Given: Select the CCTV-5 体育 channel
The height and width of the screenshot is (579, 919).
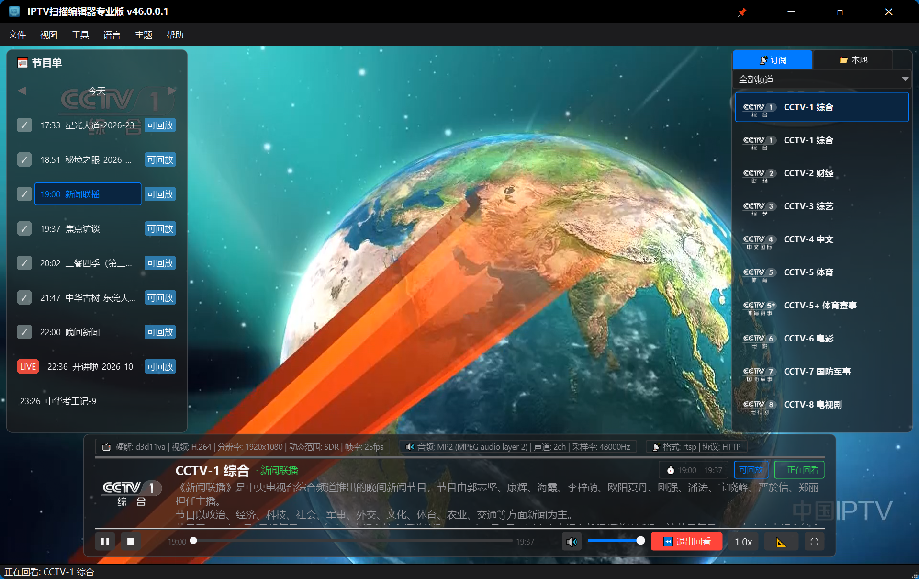Looking at the screenshot, I should pos(822,272).
